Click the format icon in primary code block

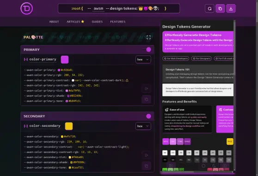point(146,88)
